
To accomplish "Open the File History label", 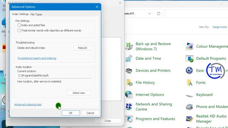I will click(x=145, y=82).
